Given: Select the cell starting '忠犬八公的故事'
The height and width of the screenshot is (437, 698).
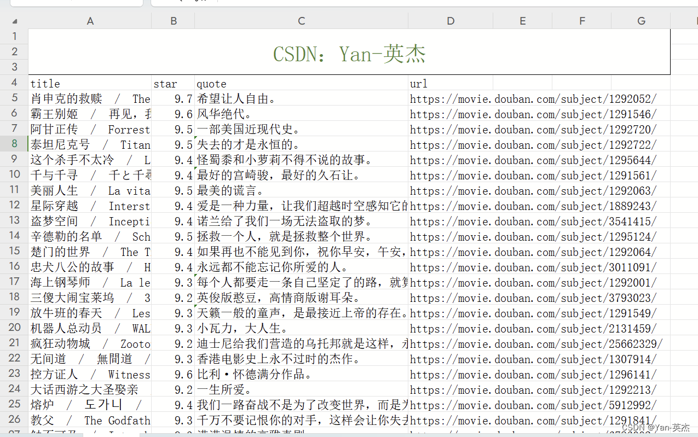Looking at the screenshot, I should point(90,267).
